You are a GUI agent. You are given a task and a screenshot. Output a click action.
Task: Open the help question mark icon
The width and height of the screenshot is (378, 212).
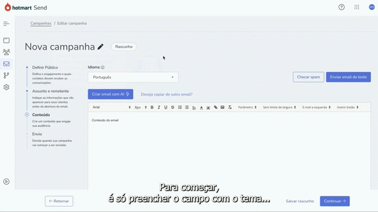point(341,7)
